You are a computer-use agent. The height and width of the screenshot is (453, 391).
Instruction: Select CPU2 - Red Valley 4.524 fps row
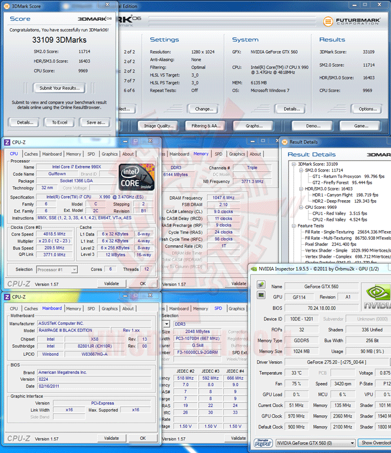click(x=339, y=220)
